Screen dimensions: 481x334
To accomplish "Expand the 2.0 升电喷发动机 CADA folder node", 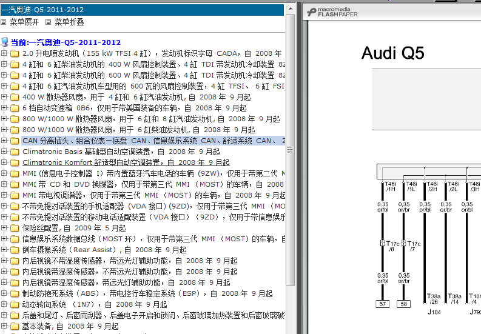I will pos(4,53).
